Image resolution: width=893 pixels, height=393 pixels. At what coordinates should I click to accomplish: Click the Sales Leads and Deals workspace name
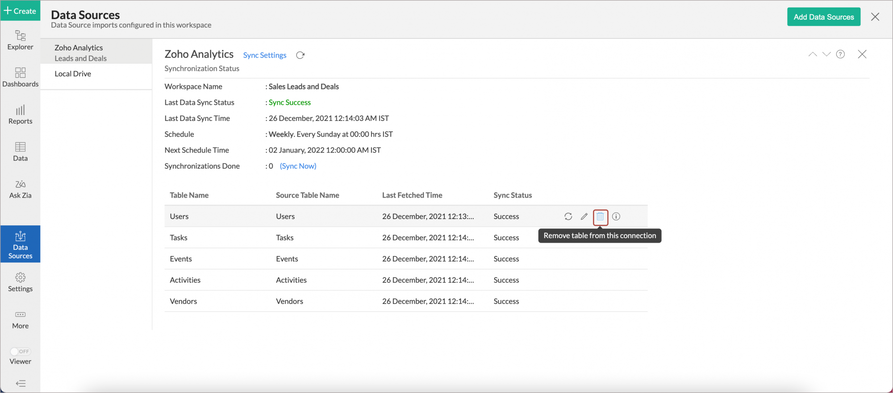click(x=304, y=87)
